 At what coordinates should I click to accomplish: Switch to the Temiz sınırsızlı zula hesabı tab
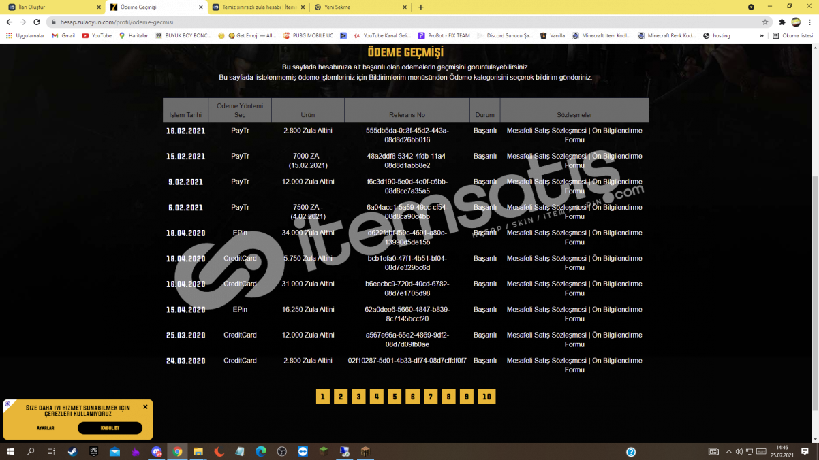258,7
